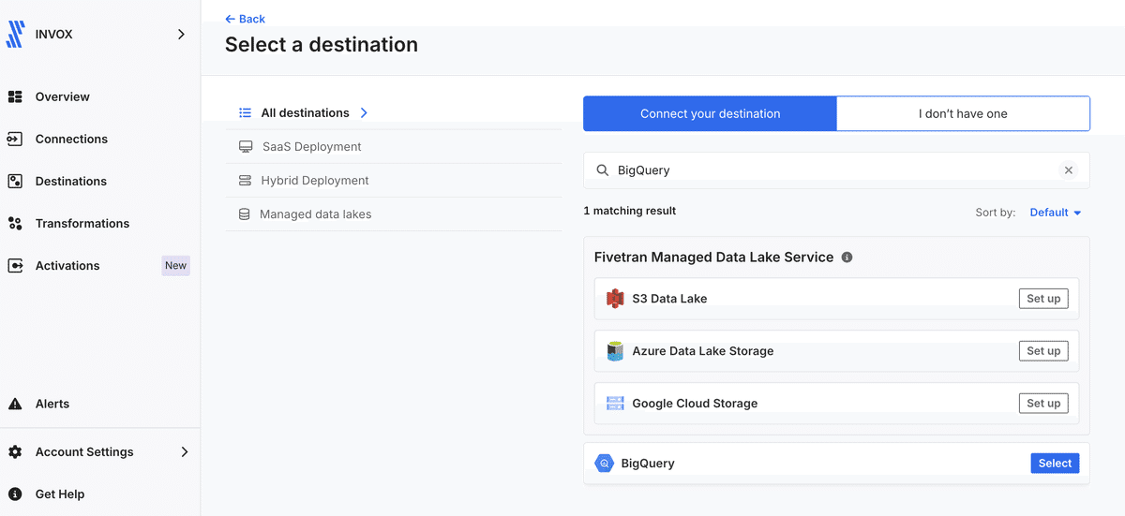Click the Alerts warning triangle icon
Viewport: 1125px width, 516px height.
[15, 404]
